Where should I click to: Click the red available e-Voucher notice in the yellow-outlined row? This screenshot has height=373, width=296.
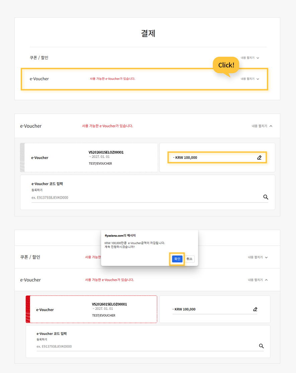112,79
